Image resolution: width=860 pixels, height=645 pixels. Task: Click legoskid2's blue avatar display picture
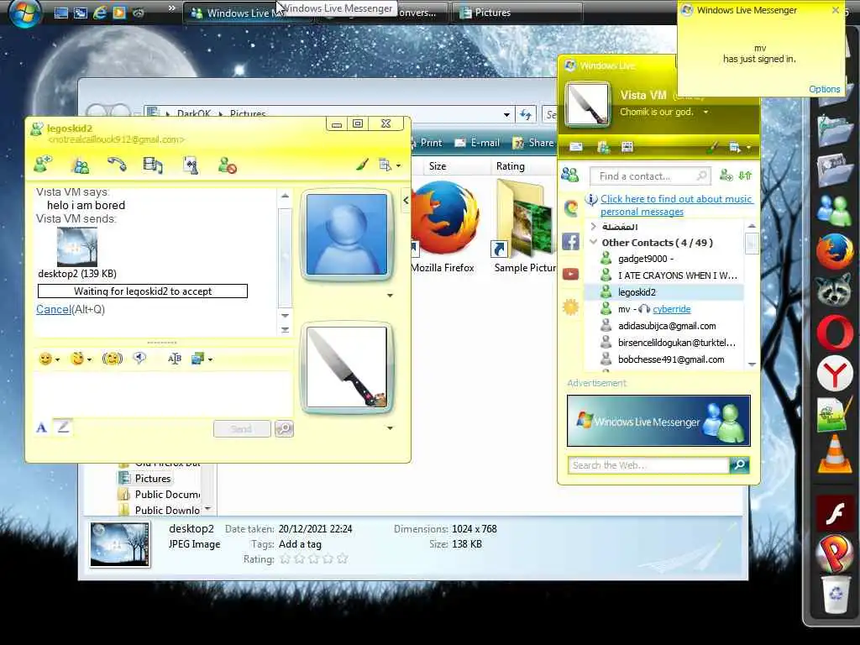click(347, 234)
